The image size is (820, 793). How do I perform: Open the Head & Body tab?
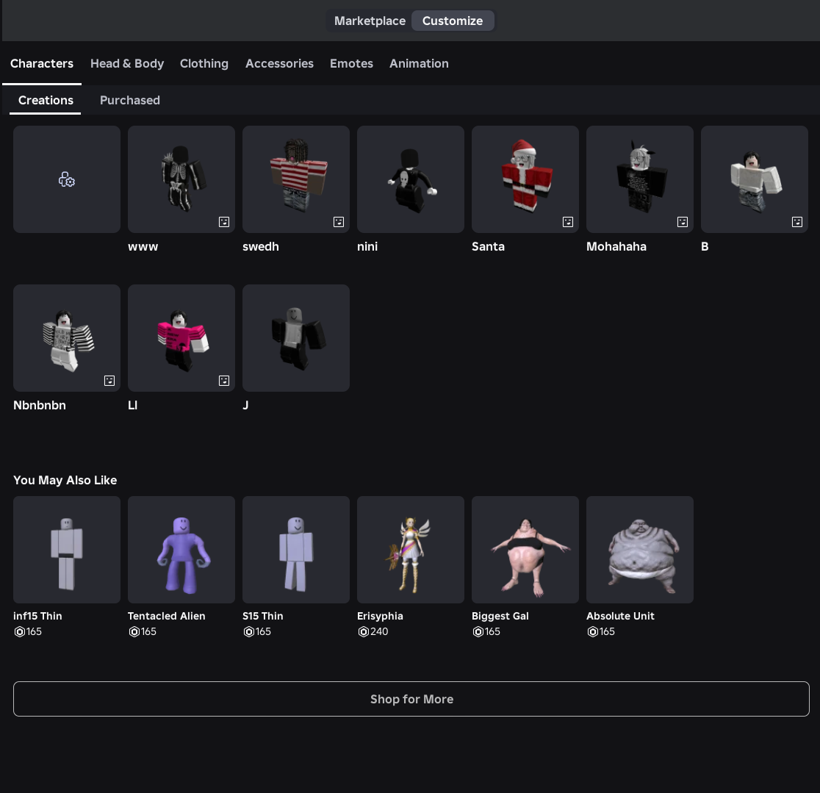tap(127, 63)
